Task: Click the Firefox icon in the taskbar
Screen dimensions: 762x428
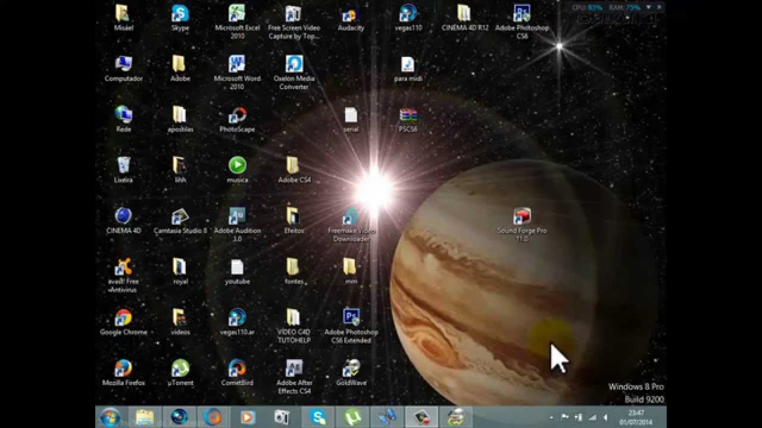Action: 213,417
